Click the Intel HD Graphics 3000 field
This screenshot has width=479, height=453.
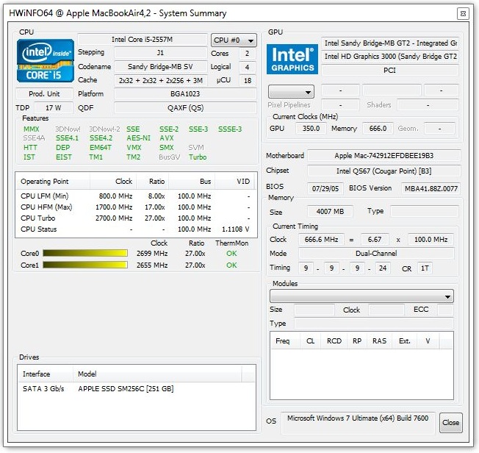tap(390, 57)
